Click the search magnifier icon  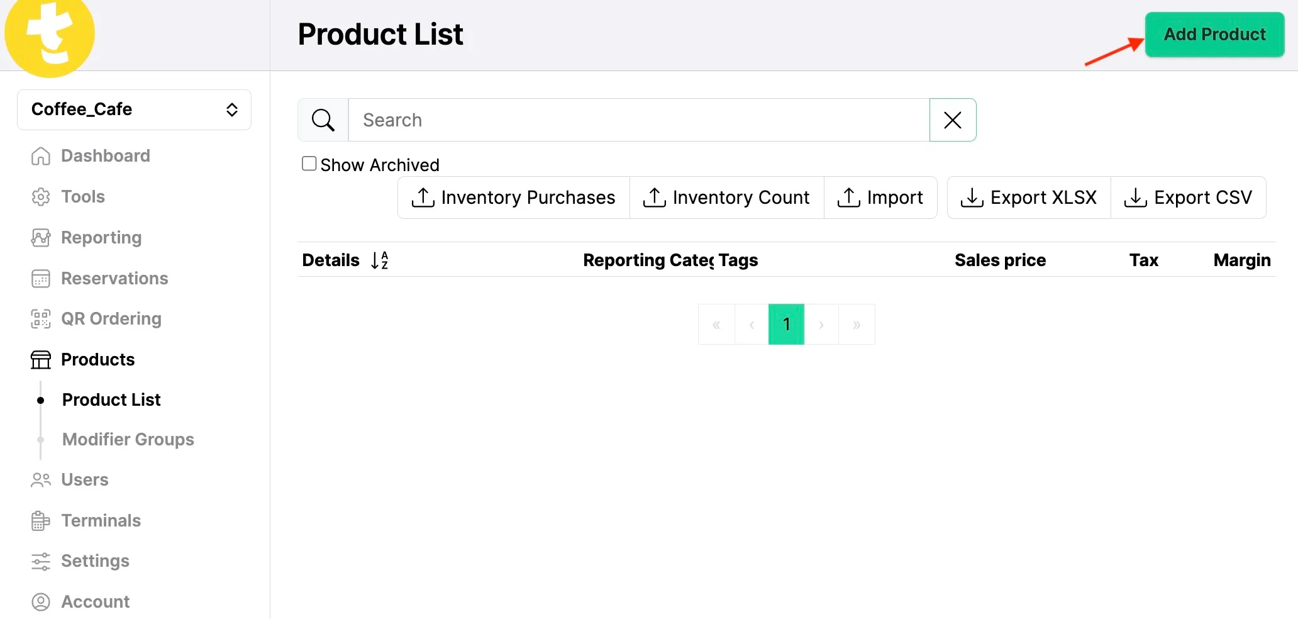(x=322, y=120)
